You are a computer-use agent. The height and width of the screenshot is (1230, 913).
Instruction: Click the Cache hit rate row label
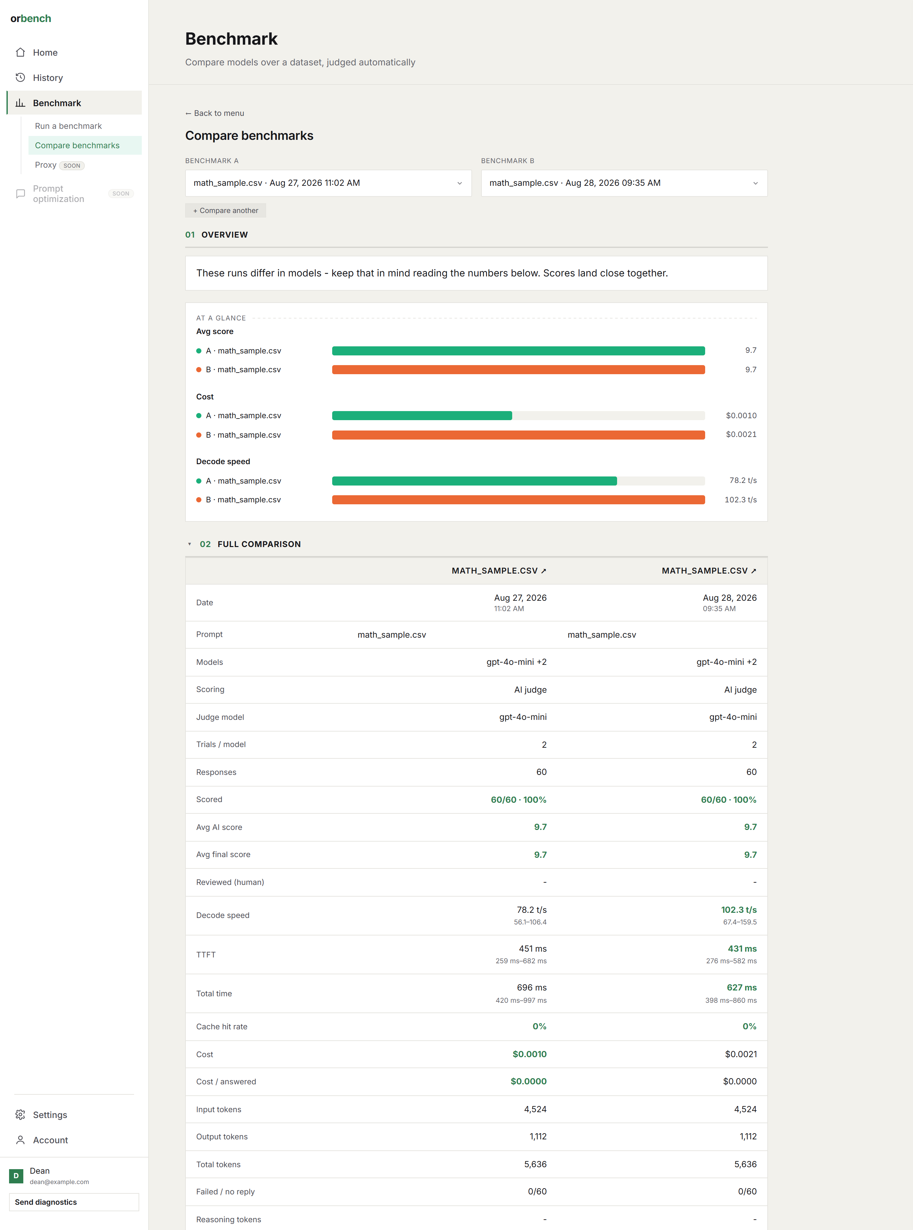pos(222,1027)
